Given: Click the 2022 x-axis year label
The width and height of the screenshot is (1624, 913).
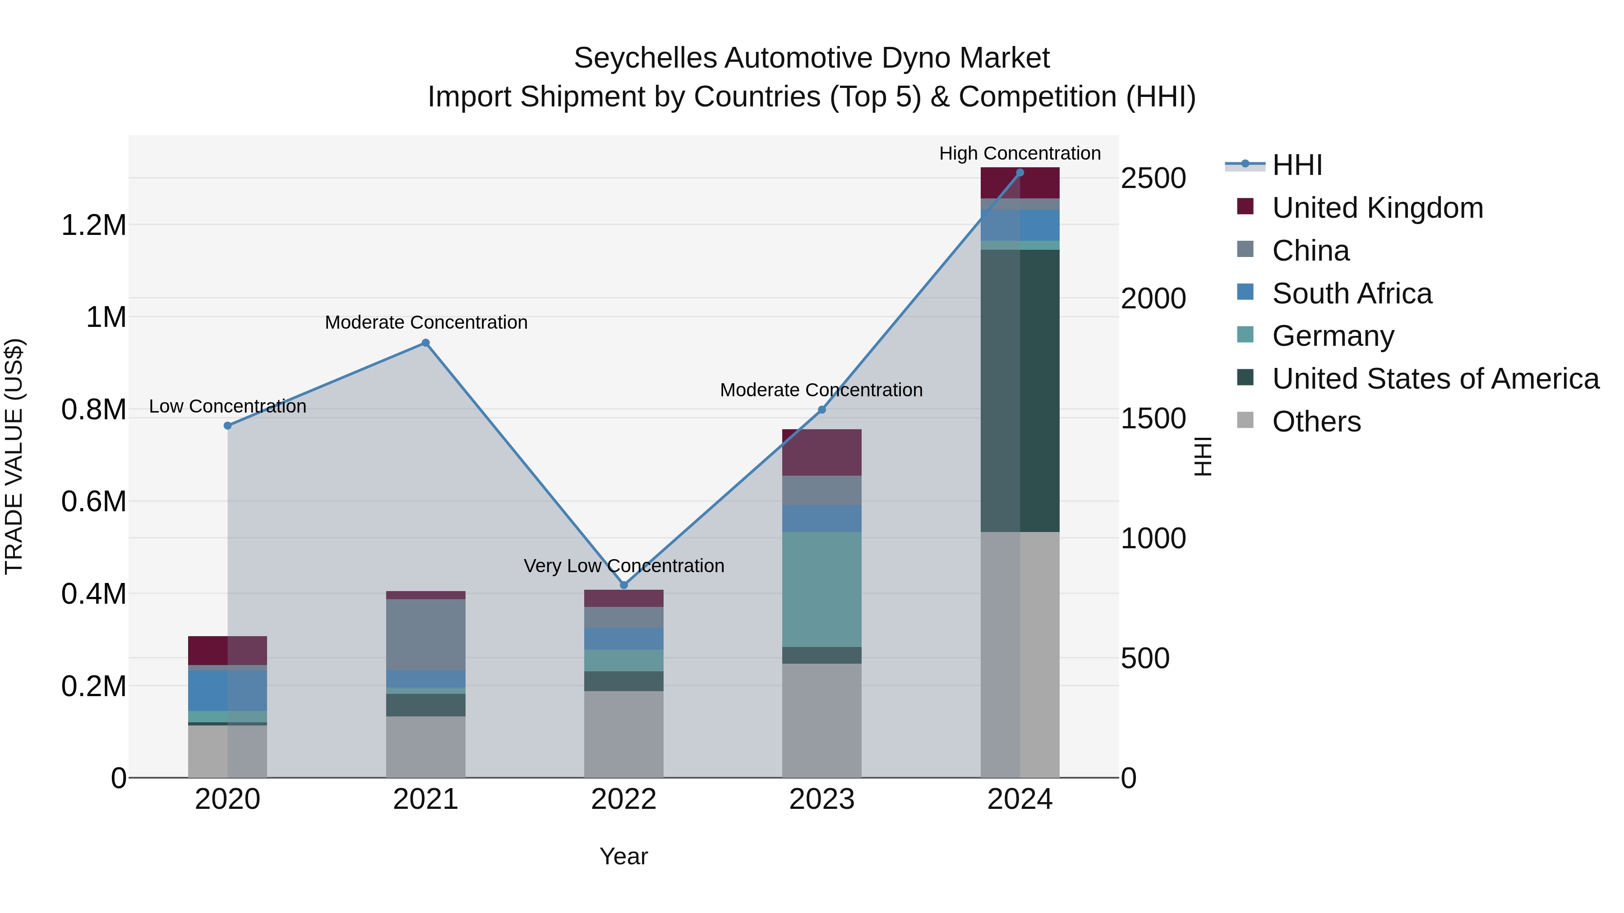Looking at the screenshot, I should (x=624, y=799).
